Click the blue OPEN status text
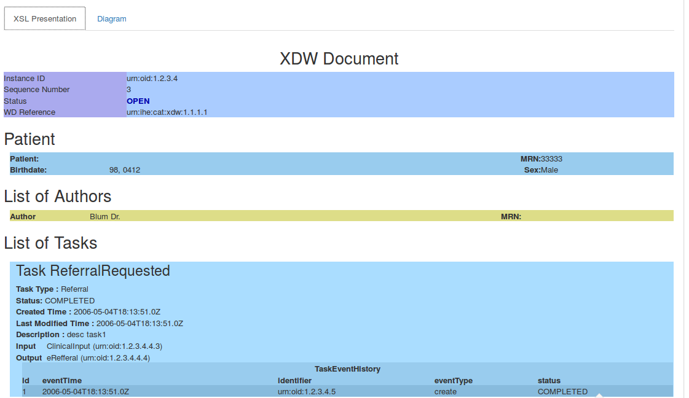Screen dimensions: 689x398 [138, 101]
